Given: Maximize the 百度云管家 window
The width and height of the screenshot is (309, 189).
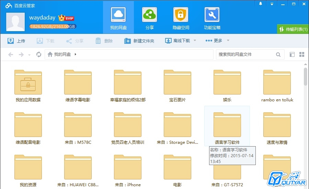Looking at the screenshot, I should [x=294, y=4].
